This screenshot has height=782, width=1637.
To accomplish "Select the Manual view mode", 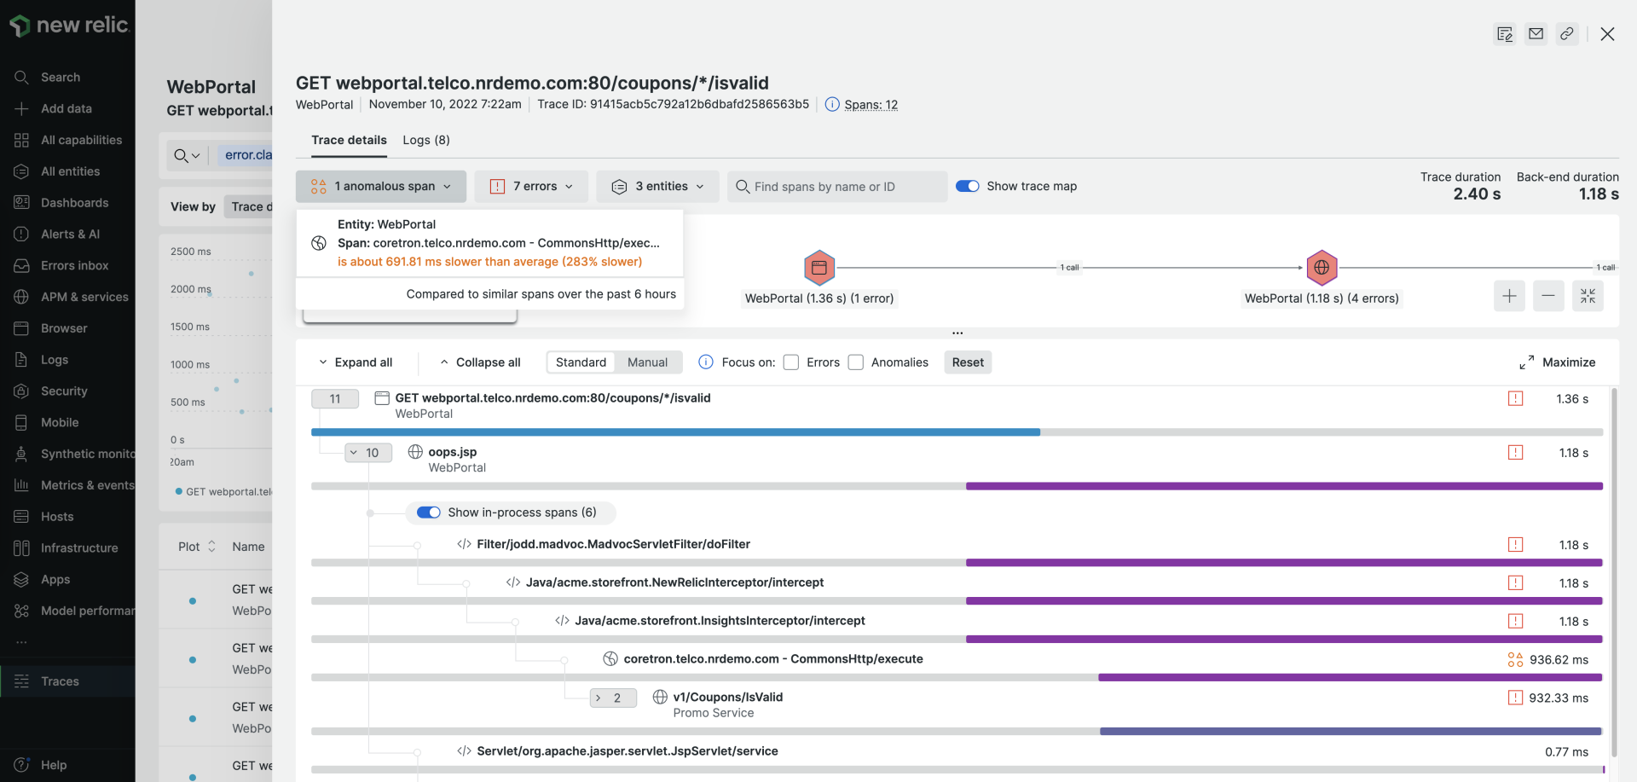I will [x=647, y=362].
